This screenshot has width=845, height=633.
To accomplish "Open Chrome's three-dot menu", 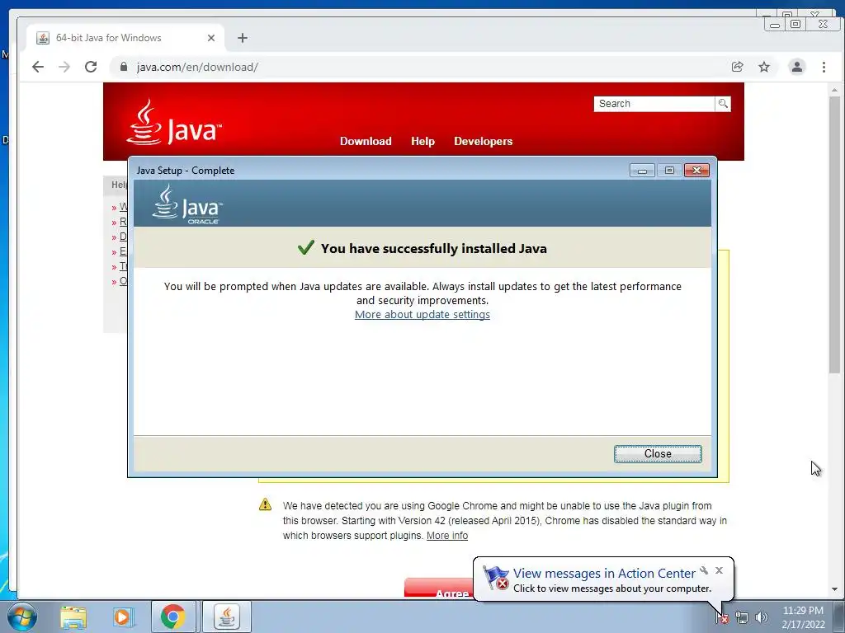I will click(824, 67).
